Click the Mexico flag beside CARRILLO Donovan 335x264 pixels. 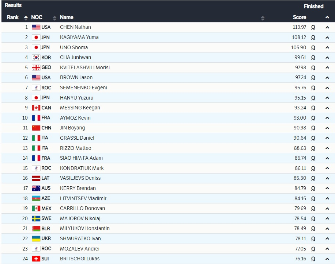pyautogui.click(x=36, y=208)
